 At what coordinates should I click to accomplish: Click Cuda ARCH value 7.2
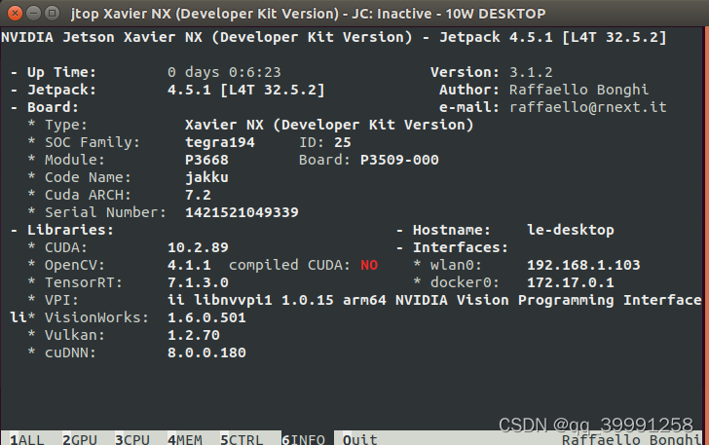pos(198,195)
